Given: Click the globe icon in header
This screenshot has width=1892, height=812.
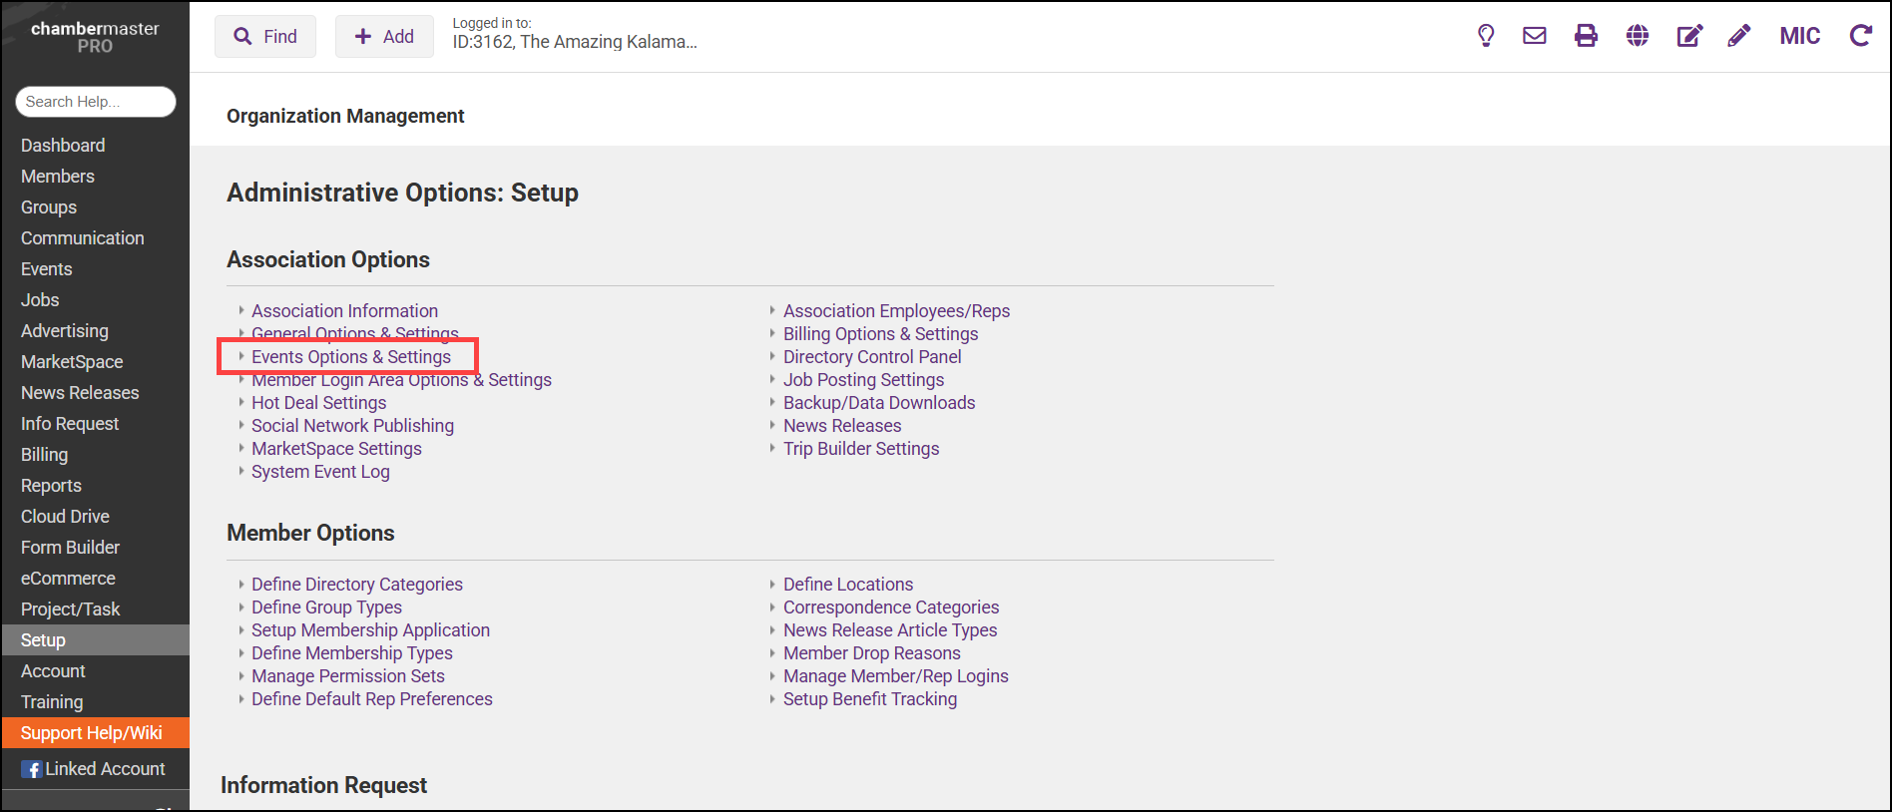Looking at the screenshot, I should 1638,36.
